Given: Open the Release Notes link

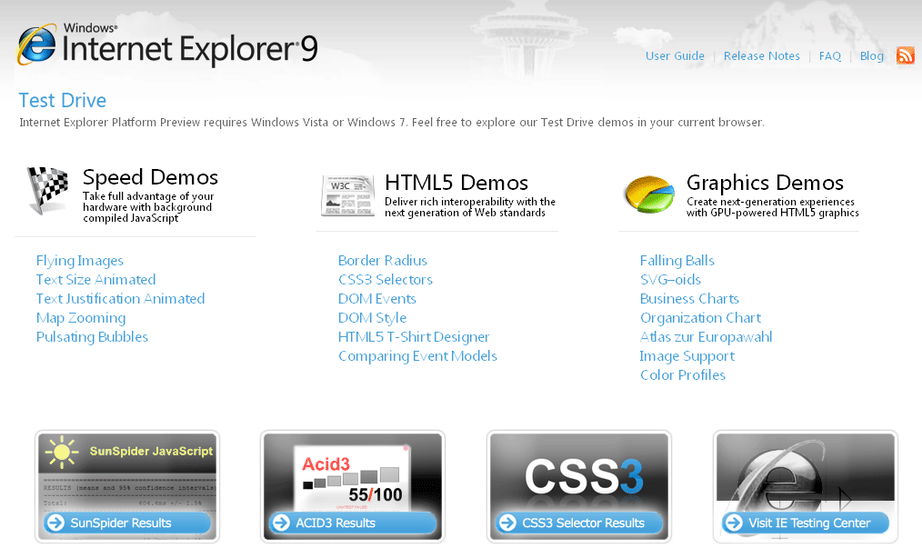Looking at the screenshot, I should coord(761,55).
